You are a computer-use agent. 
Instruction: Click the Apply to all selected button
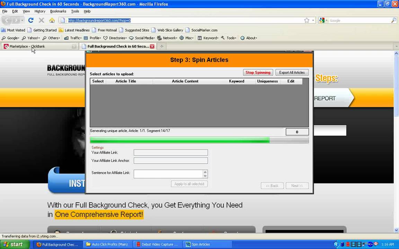189,184
